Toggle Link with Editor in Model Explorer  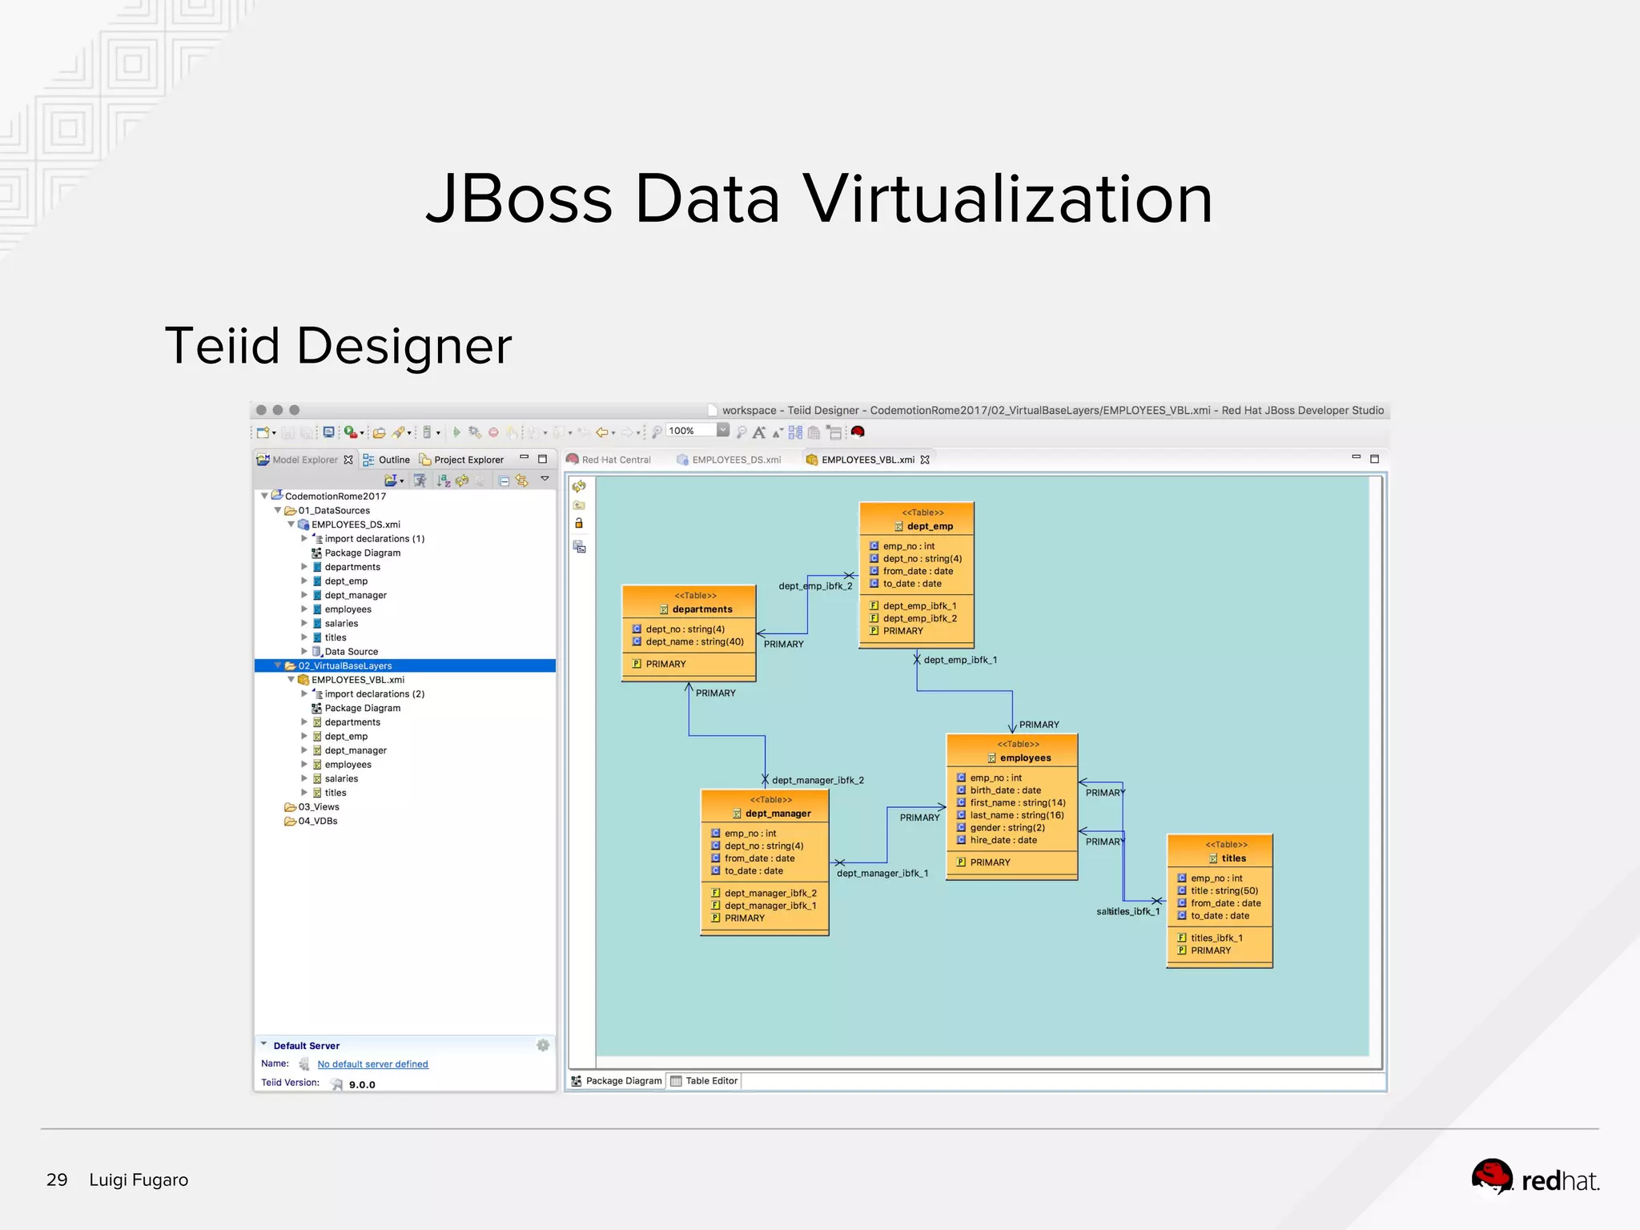522,480
